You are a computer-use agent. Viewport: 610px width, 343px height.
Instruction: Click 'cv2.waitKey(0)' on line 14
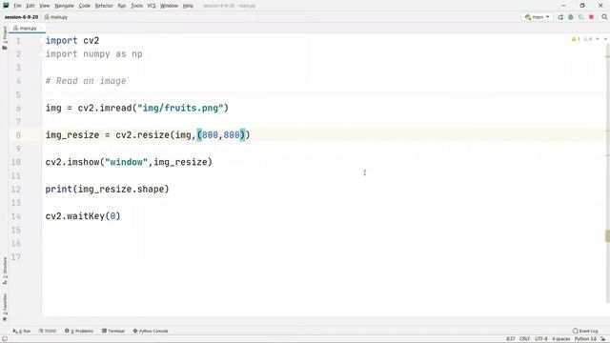point(83,216)
